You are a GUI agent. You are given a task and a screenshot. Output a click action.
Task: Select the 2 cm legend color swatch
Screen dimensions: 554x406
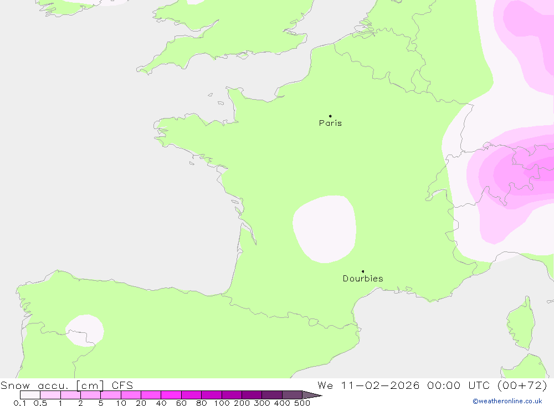pos(90,395)
